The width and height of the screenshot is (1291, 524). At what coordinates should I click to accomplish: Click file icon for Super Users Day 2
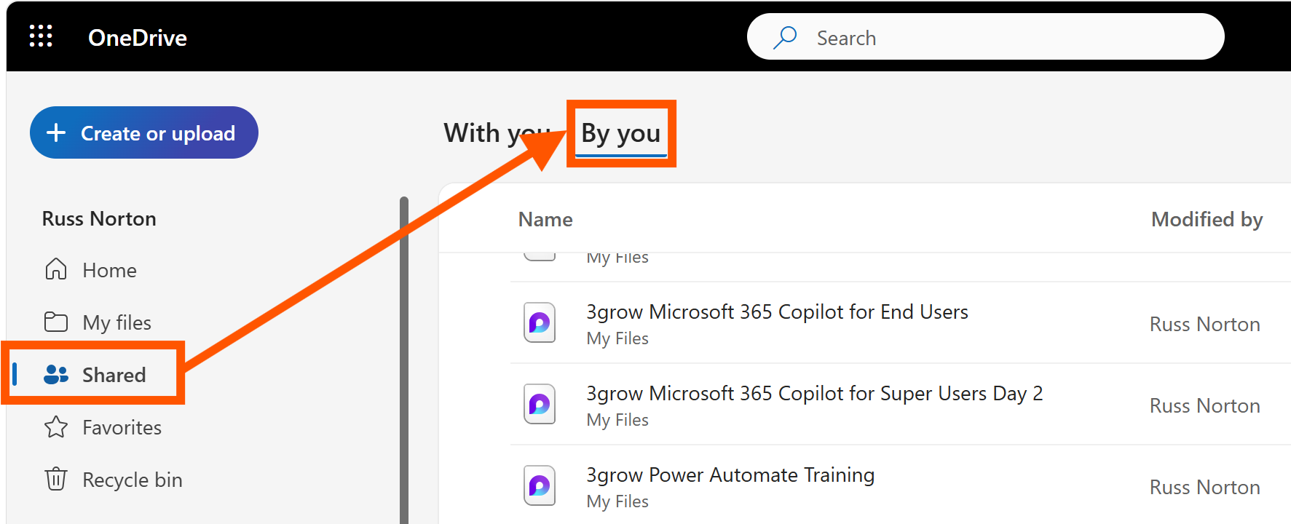pos(540,404)
